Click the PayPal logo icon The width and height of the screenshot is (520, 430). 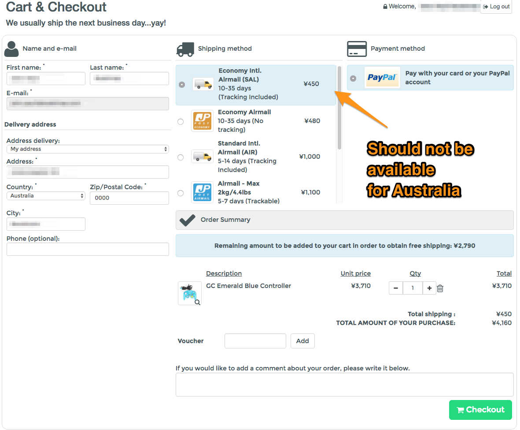[x=382, y=78]
